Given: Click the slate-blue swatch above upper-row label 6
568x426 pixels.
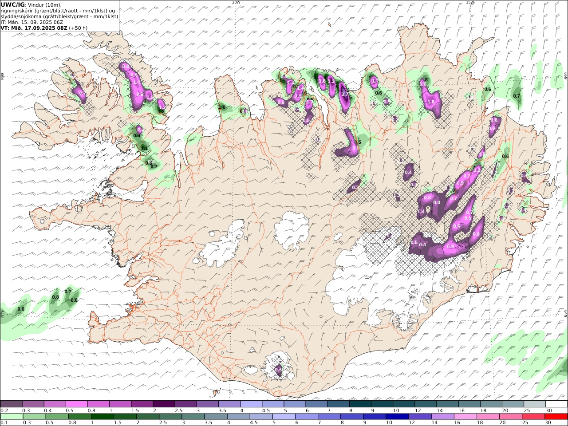Looking at the screenshot, I should coord(316,404).
